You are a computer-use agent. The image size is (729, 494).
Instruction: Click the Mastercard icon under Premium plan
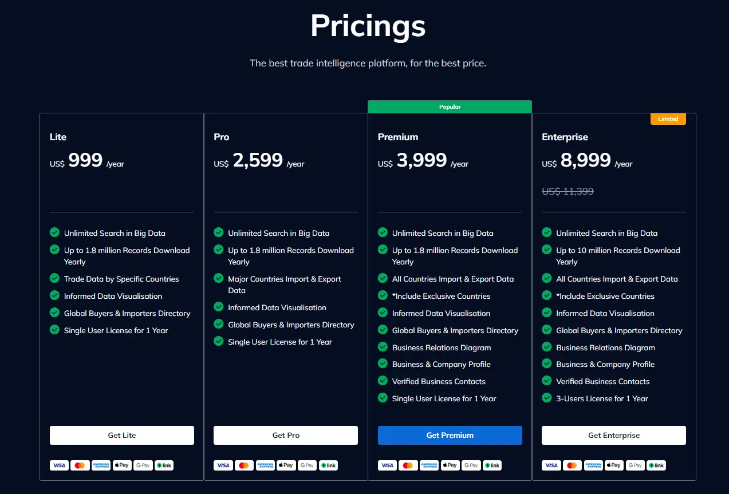click(408, 465)
